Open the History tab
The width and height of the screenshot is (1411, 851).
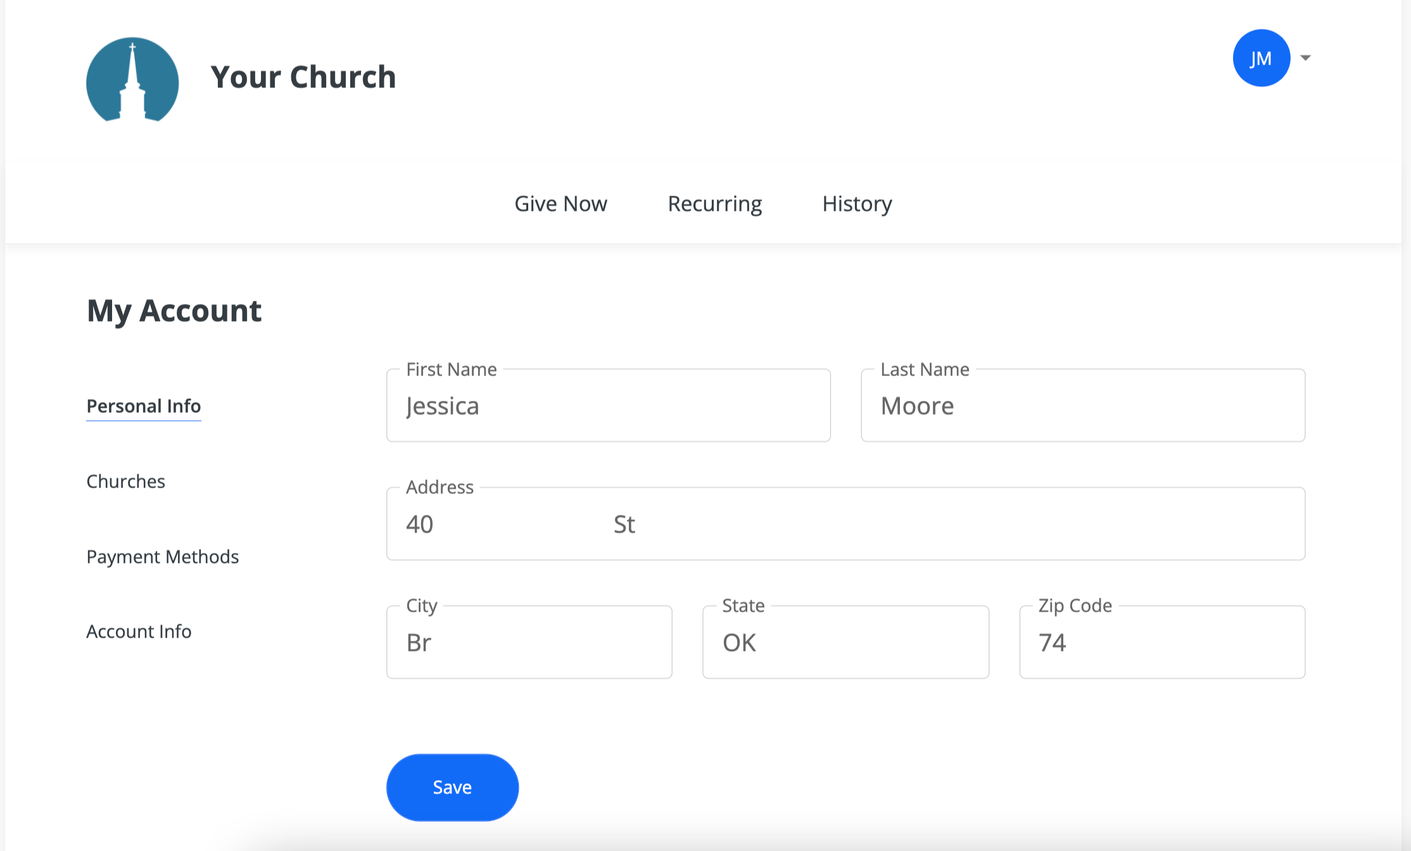[x=857, y=204]
